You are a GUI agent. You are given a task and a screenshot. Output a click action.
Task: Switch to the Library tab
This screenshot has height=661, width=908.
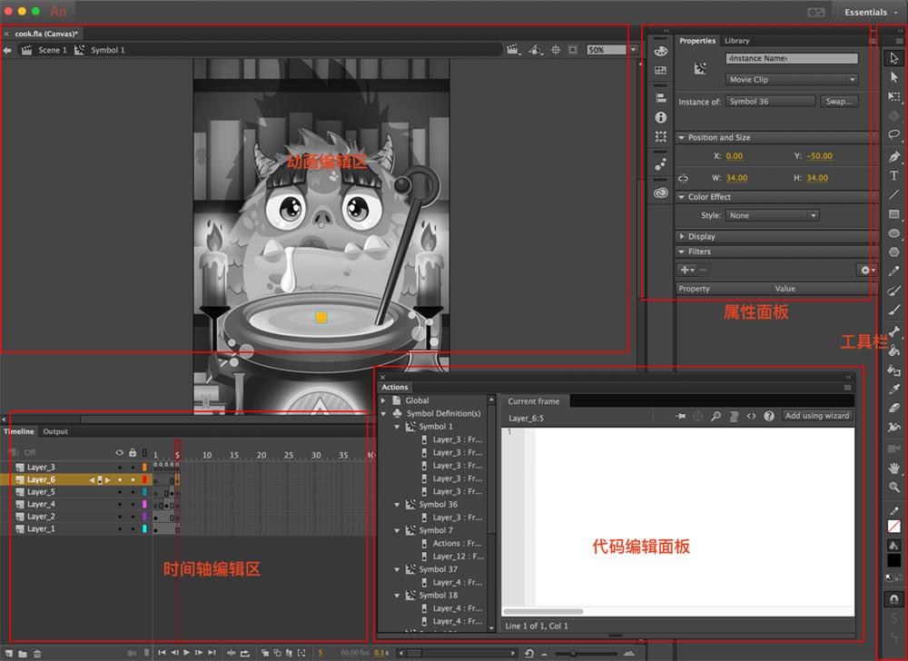pyautogui.click(x=736, y=41)
